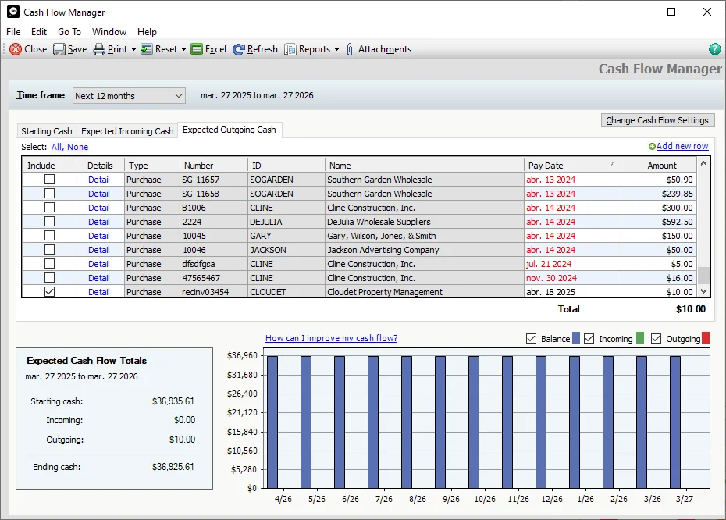The width and height of the screenshot is (726, 520).
Task: Click the Print toolbar icon
Action: (x=99, y=49)
